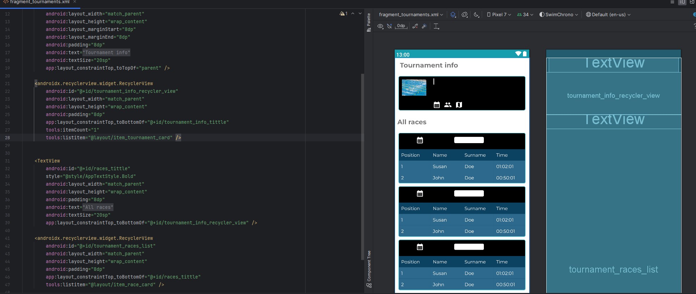
Task: Open the View Options eye menu
Action: point(380,26)
